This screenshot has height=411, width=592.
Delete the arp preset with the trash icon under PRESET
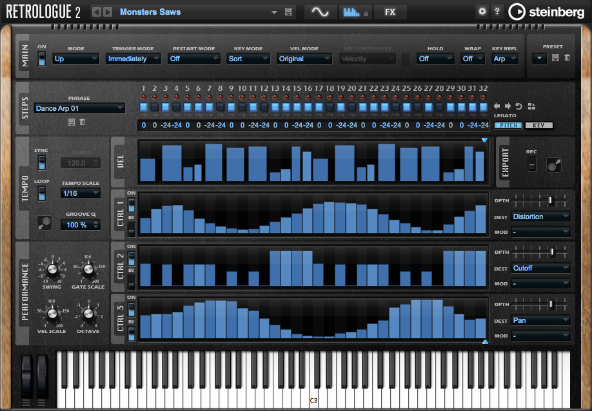click(x=567, y=58)
